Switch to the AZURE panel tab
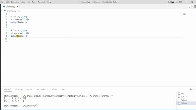196x110 pixels. pyautogui.click(x=55, y=90)
